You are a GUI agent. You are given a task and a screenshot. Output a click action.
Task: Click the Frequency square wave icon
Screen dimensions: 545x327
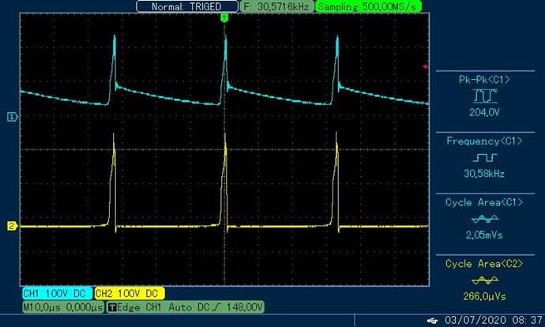[x=484, y=158]
